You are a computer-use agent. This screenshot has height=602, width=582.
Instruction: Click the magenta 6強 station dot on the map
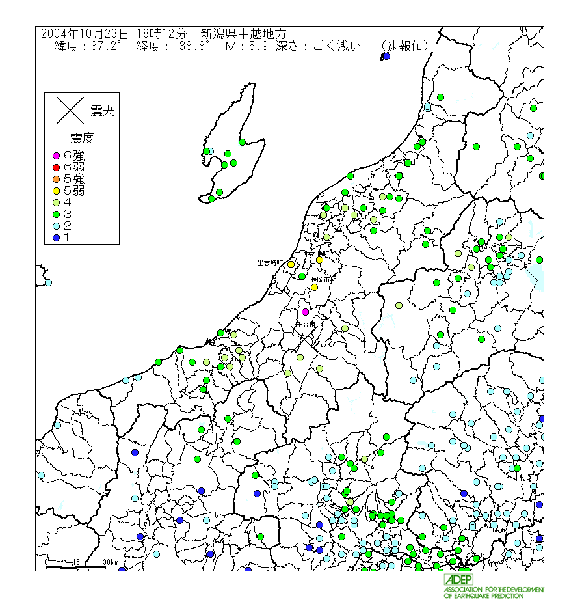click(306, 312)
